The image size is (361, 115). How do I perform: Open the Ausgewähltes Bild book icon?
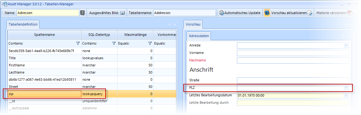pyautogui.click(x=122, y=13)
